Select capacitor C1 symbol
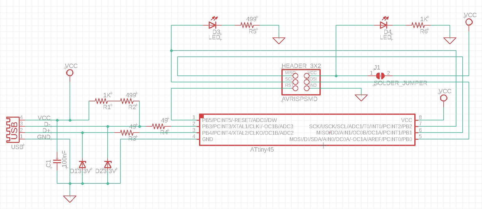Viewport: 482px width, 209px height. click(x=57, y=161)
